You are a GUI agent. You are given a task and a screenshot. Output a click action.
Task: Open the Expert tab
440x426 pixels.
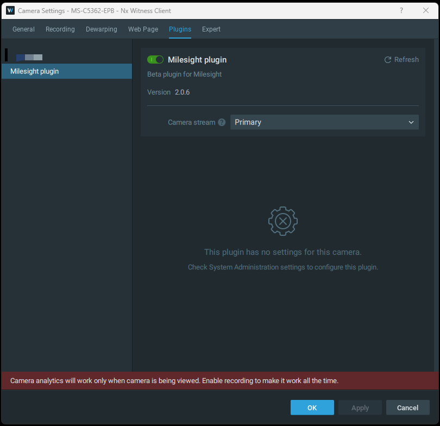(x=211, y=29)
